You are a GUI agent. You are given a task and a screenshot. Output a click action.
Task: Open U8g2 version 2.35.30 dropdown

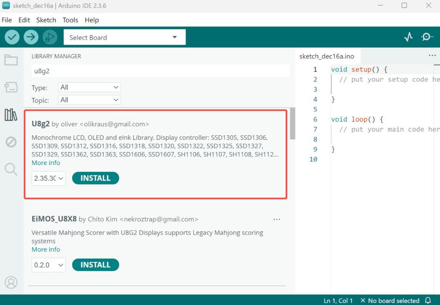(49, 178)
